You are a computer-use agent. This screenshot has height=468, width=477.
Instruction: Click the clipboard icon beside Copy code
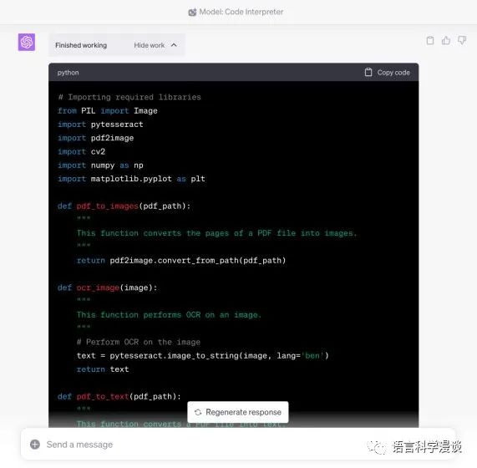point(368,72)
